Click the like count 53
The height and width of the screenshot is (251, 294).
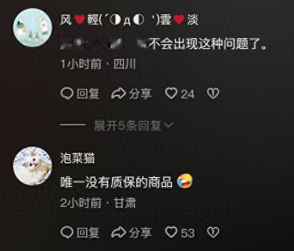pos(188,233)
